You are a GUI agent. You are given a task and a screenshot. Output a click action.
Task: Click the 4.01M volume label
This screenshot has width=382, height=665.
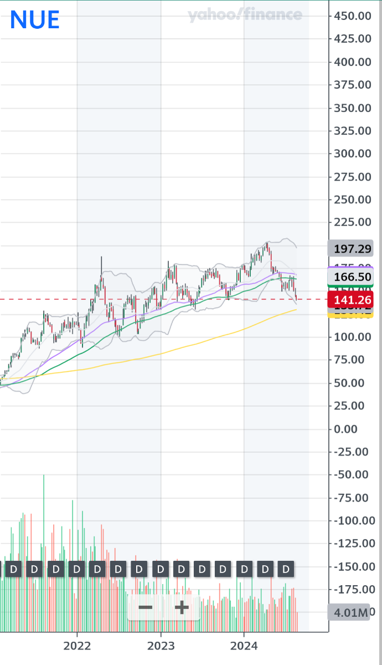pos(349,613)
